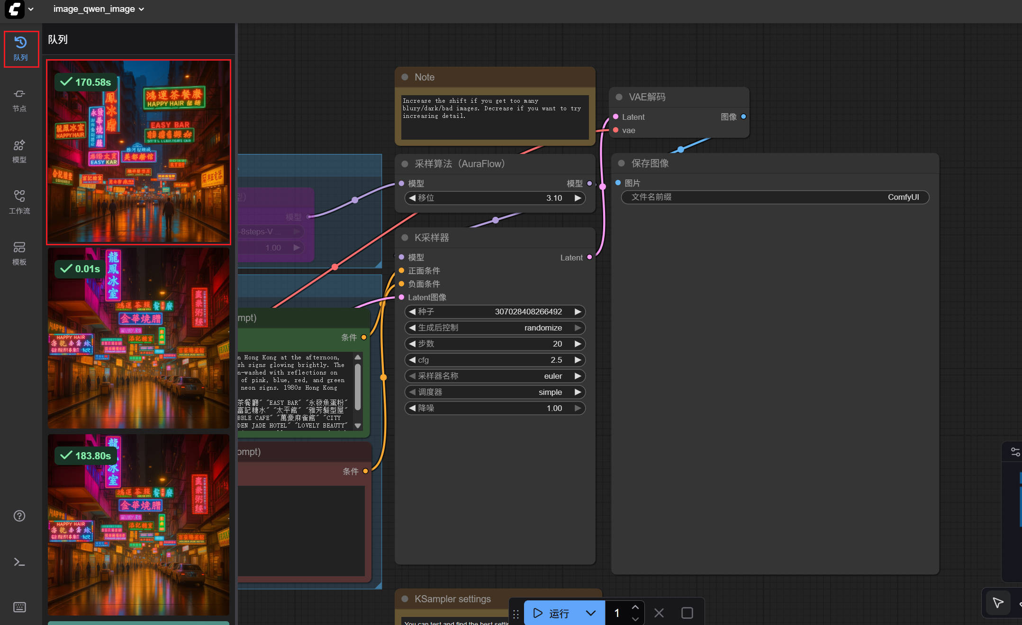The image size is (1022, 625).
Task: Open the terminal icon in the sidebar
Action: [x=19, y=562]
